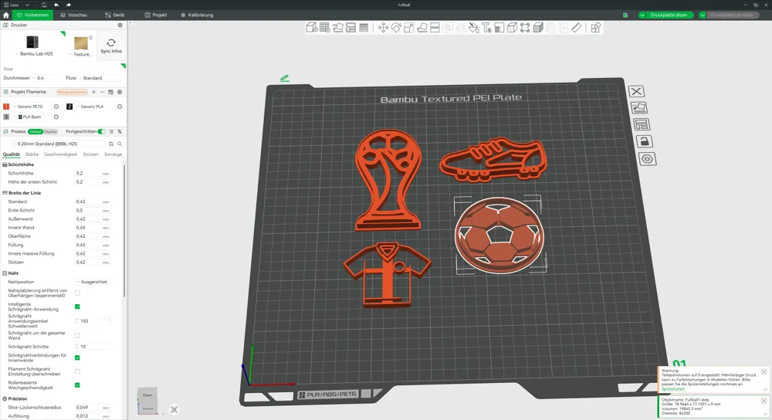Select the Cut tool
This screenshot has width=772, height=420.
tap(435, 28)
